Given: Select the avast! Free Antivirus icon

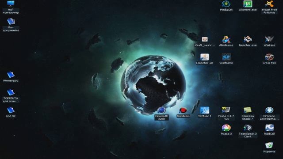Looking at the screenshot, I should 269,4.
